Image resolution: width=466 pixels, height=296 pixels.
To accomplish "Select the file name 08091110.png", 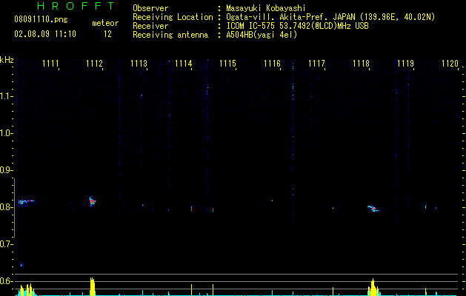I will [41, 20].
